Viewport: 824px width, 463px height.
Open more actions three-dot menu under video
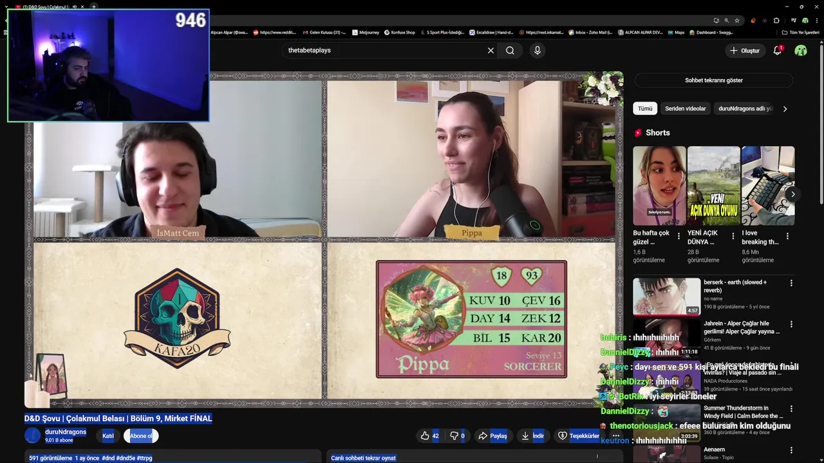click(x=616, y=436)
